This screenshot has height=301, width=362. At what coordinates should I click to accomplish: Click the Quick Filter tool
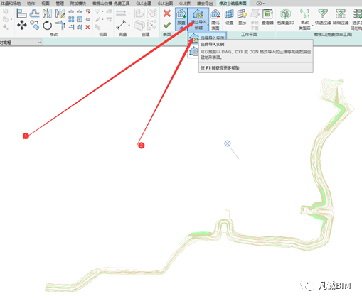coord(323,16)
